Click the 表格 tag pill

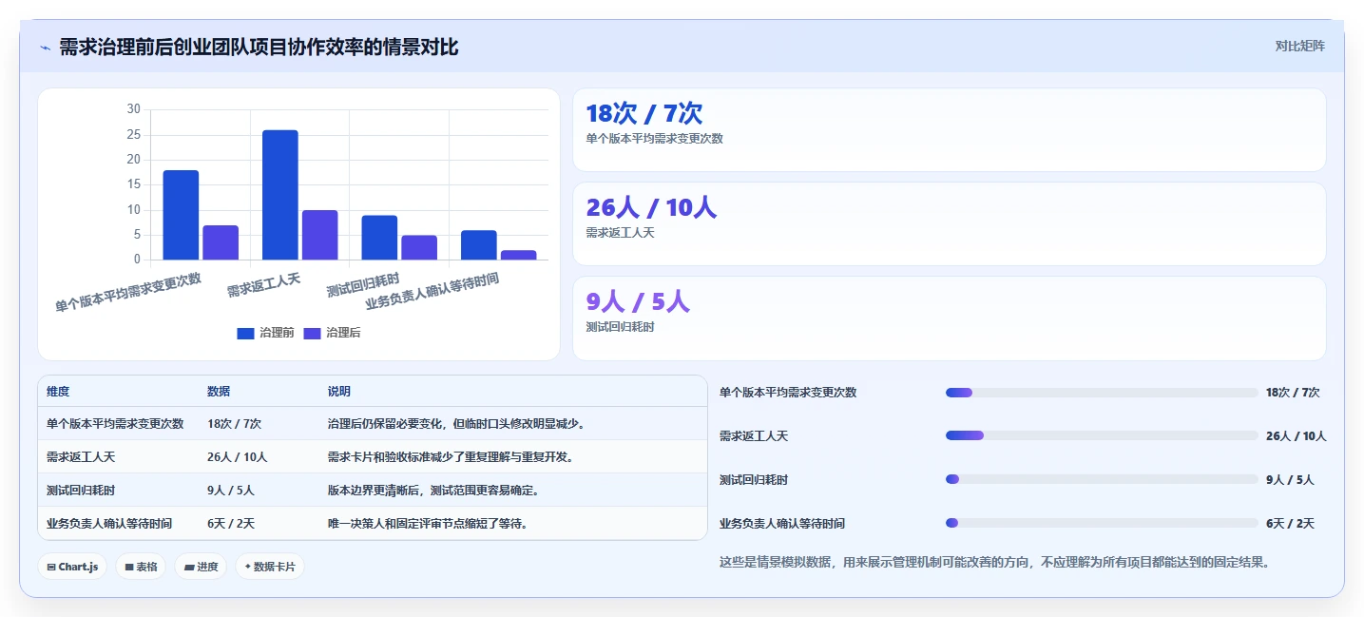pyautogui.click(x=141, y=567)
